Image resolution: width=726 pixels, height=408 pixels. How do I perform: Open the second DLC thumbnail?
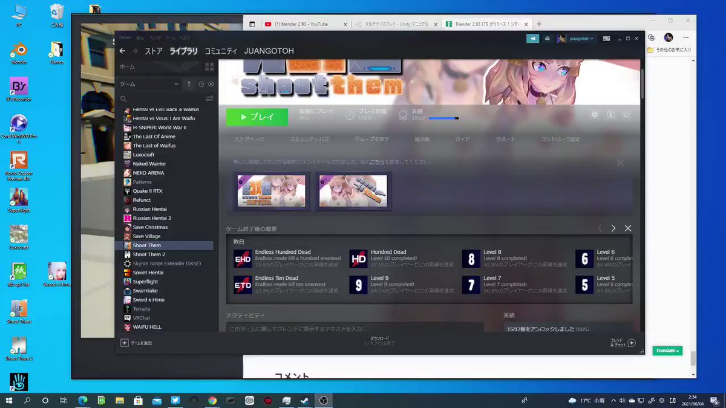click(x=353, y=191)
